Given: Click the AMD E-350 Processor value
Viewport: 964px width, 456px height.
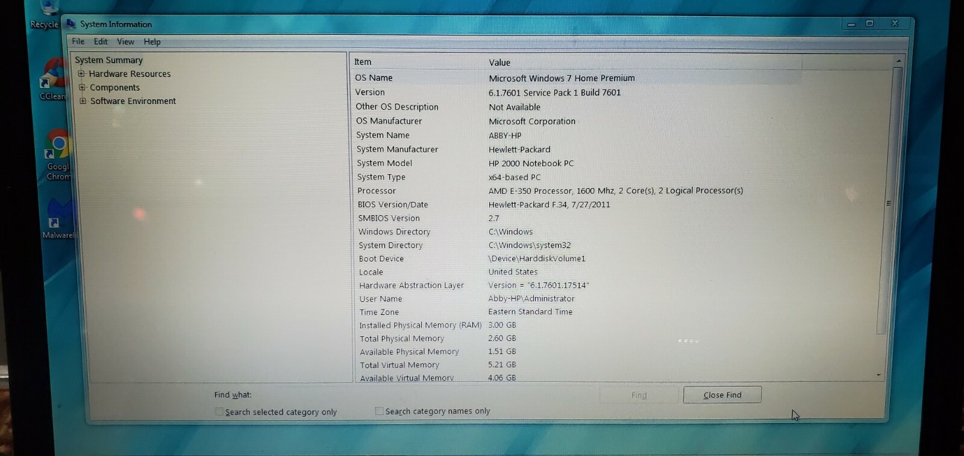Looking at the screenshot, I should (616, 190).
